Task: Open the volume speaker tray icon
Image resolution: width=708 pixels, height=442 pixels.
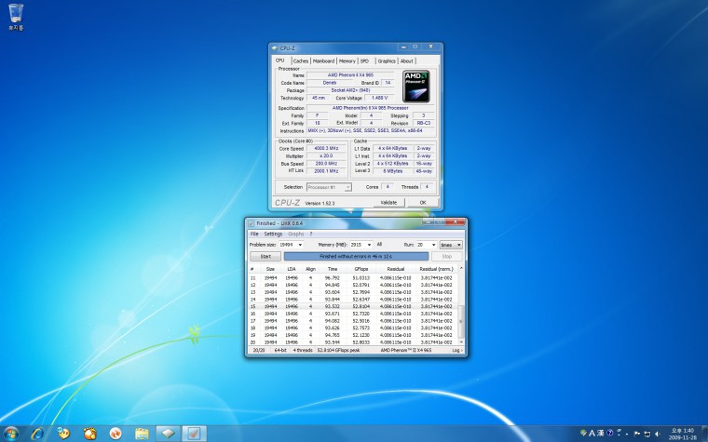Action: (x=657, y=434)
